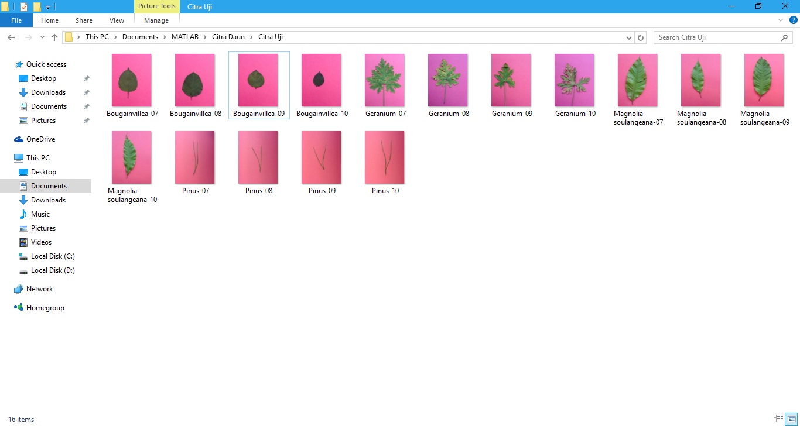The width and height of the screenshot is (800, 426).
Task: Switch to Large icons view in status bar
Action: coord(791,419)
